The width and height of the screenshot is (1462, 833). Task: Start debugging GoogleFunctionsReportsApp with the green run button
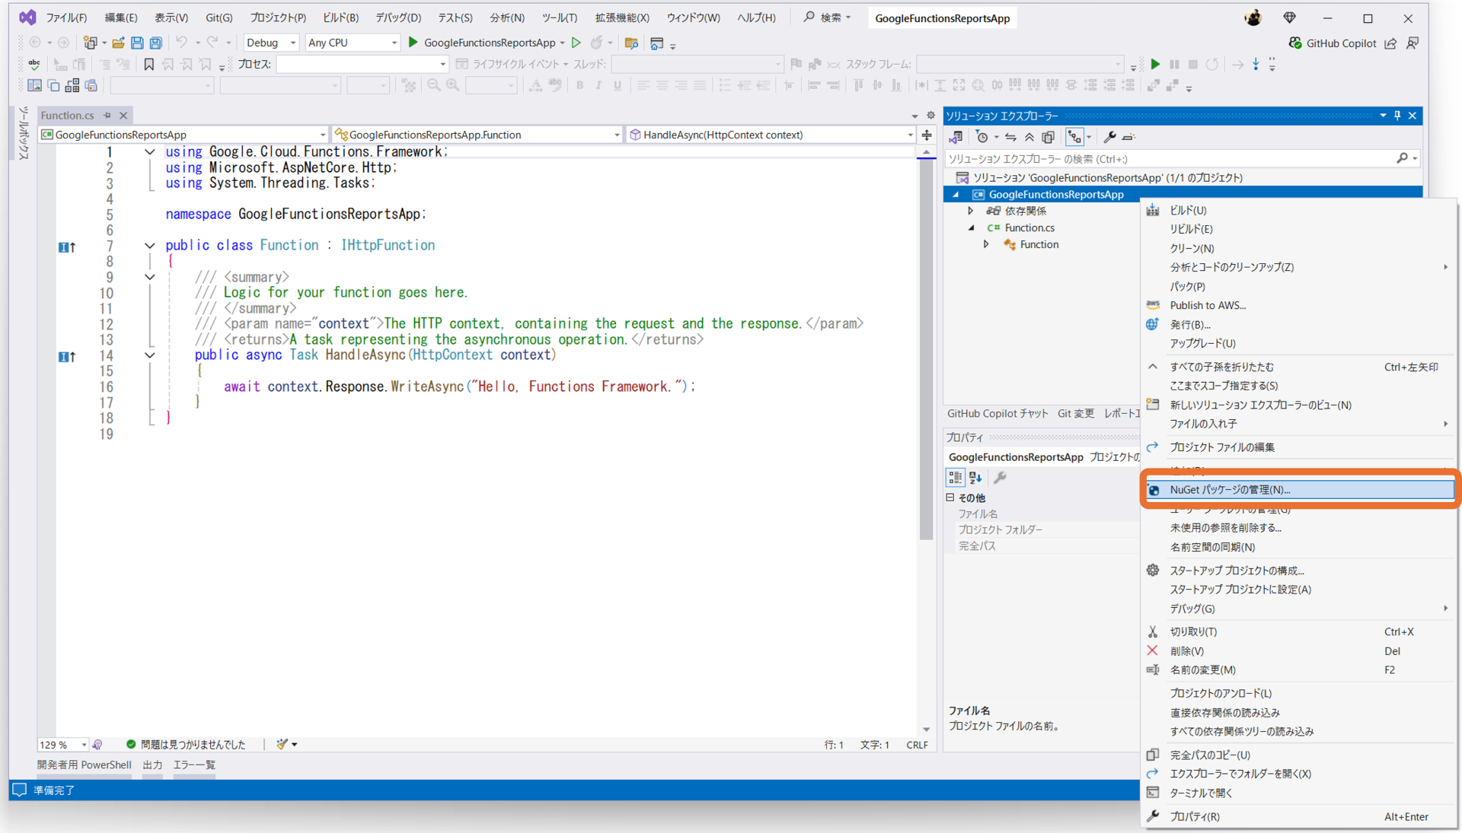485,43
